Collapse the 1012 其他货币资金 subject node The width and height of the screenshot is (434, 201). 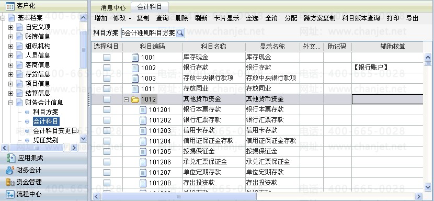pyautogui.click(x=126, y=99)
